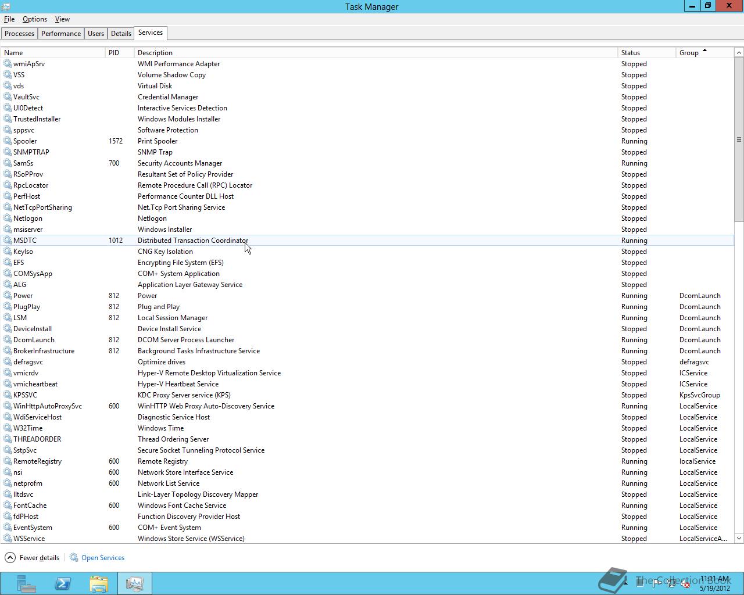The height and width of the screenshot is (595, 744).
Task: Click the service icon next to PlugPlay
Action: 8,307
